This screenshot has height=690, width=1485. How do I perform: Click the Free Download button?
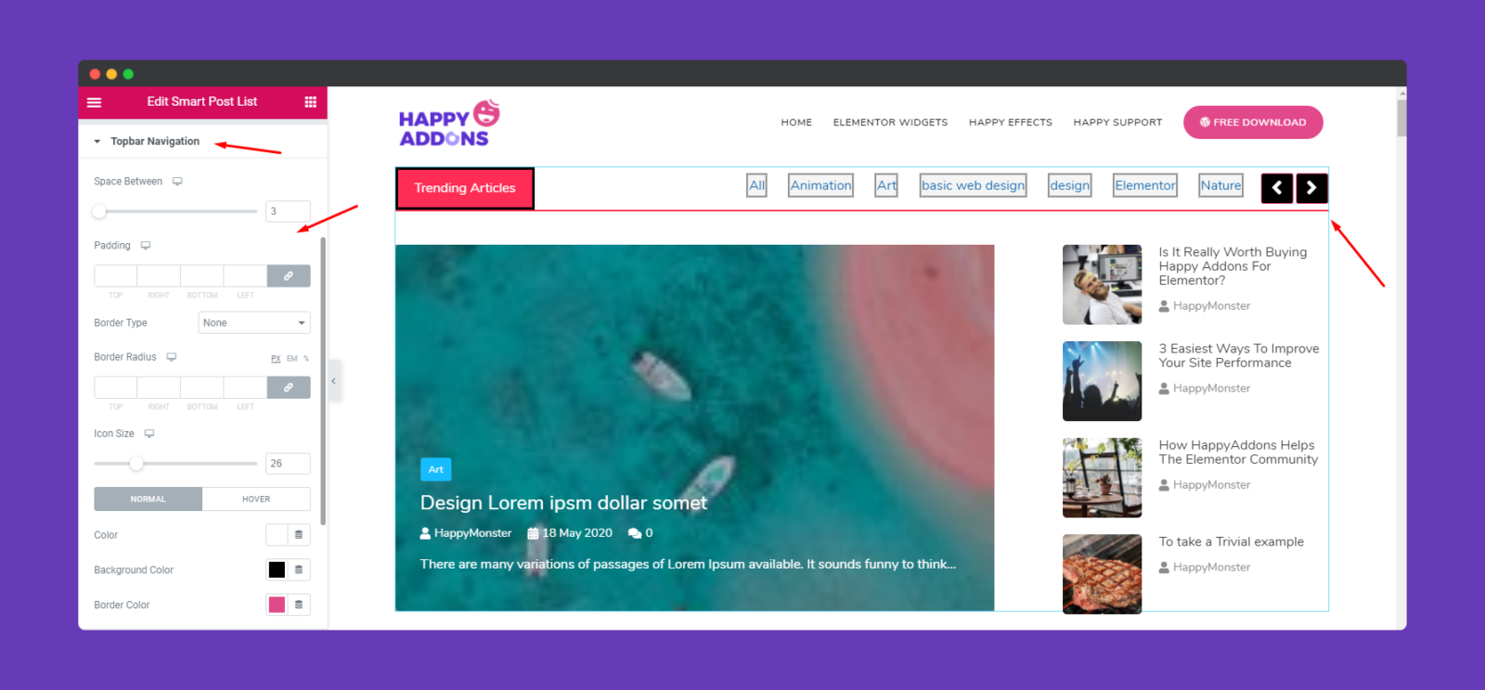coord(1253,122)
